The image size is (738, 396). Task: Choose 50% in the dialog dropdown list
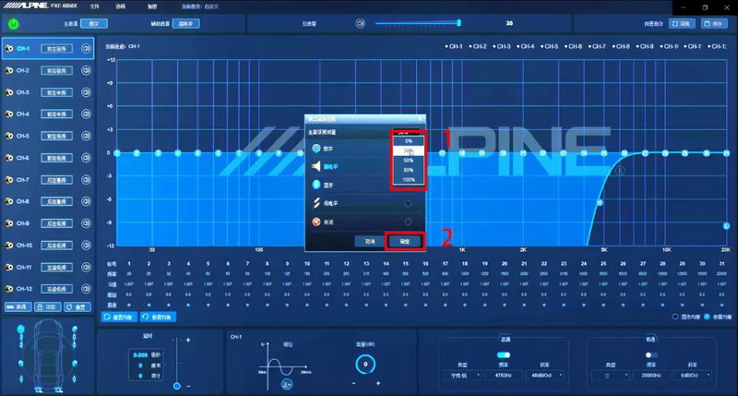(408, 161)
